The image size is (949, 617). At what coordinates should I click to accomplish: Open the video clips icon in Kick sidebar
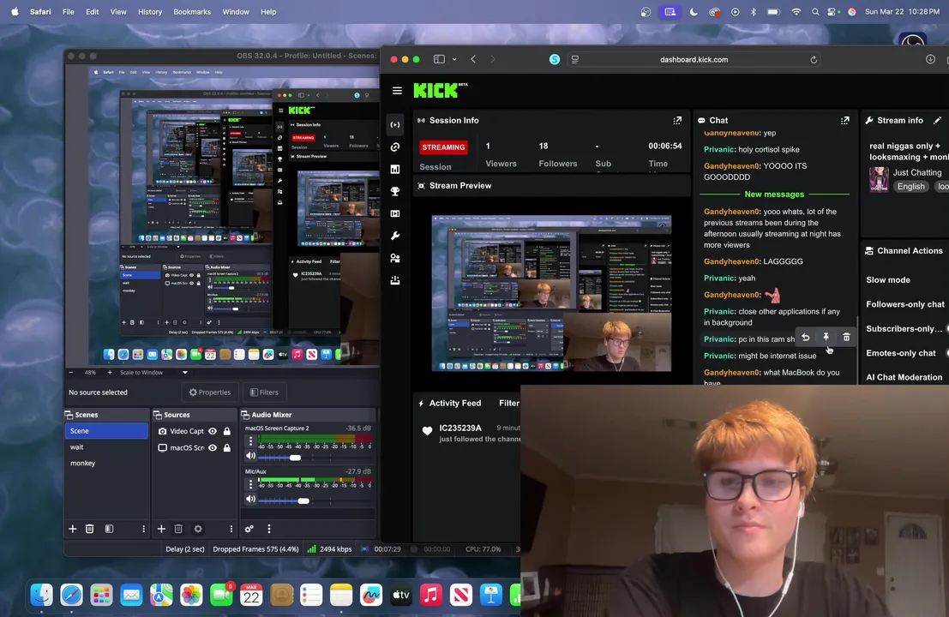click(395, 213)
